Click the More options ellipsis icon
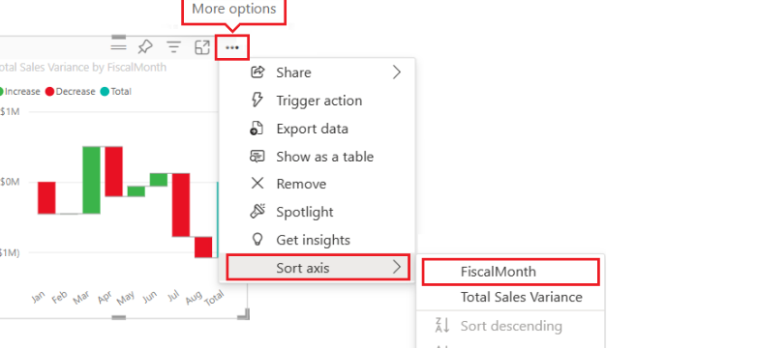 (x=232, y=47)
